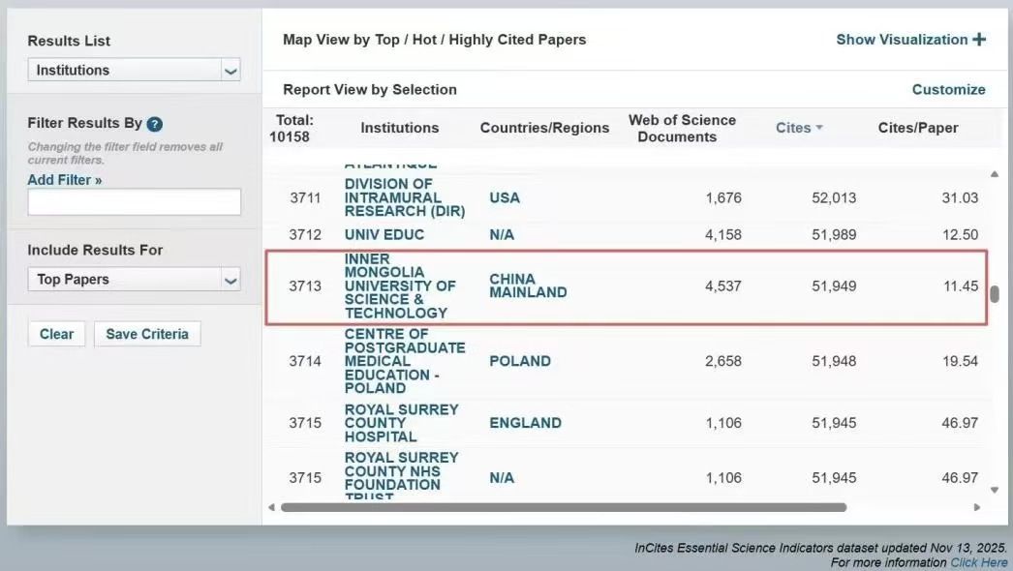
Task: Open Inner Mongolia University of Science & Technology
Action: (x=399, y=286)
